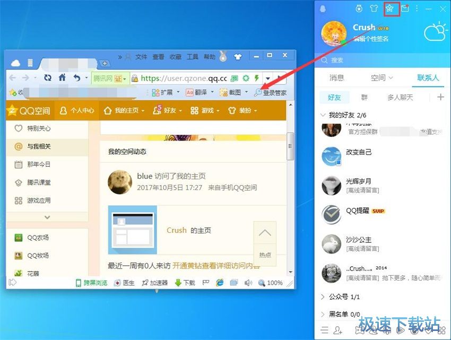
Task: Click the QQ search box
Action: (x=383, y=60)
